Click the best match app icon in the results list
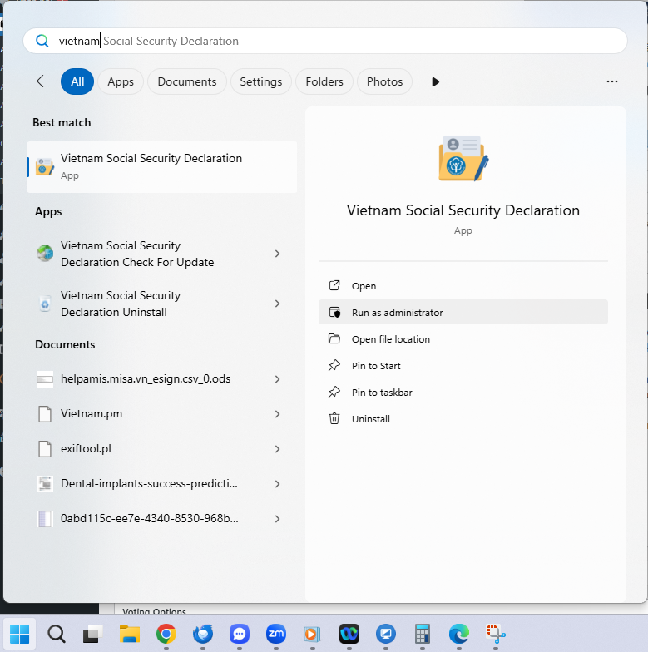The width and height of the screenshot is (648, 652). click(x=45, y=166)
